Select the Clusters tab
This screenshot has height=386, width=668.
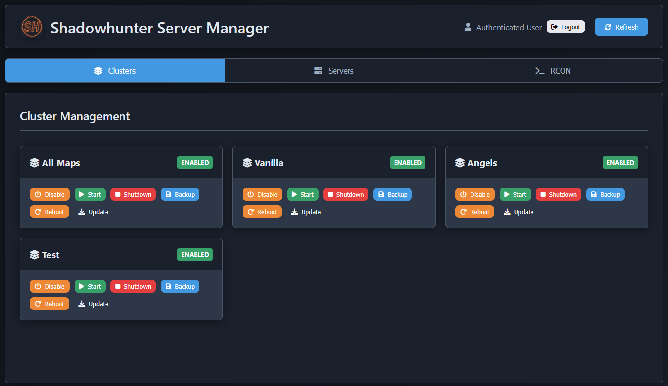point(115,70)
